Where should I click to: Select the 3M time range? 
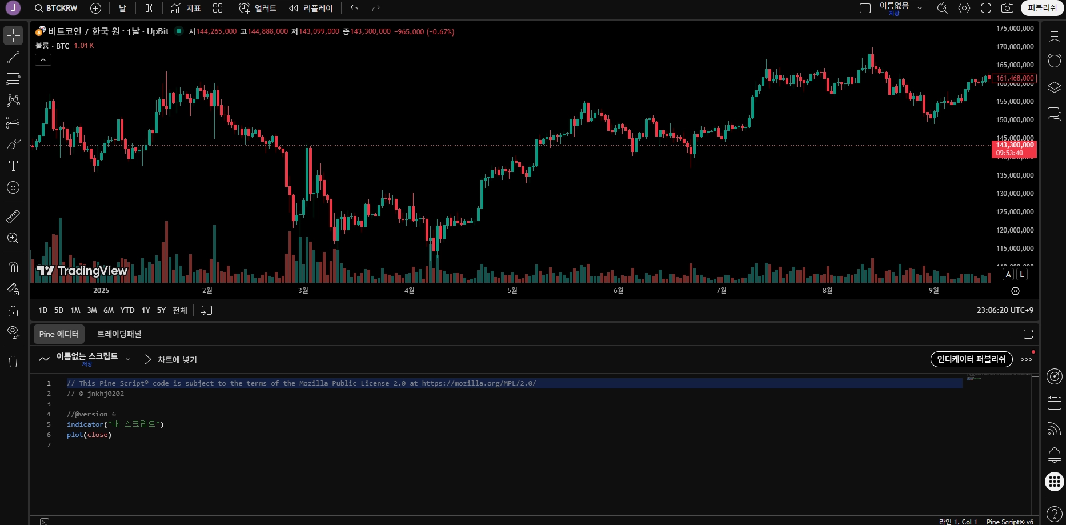click(x=92, y=310)
